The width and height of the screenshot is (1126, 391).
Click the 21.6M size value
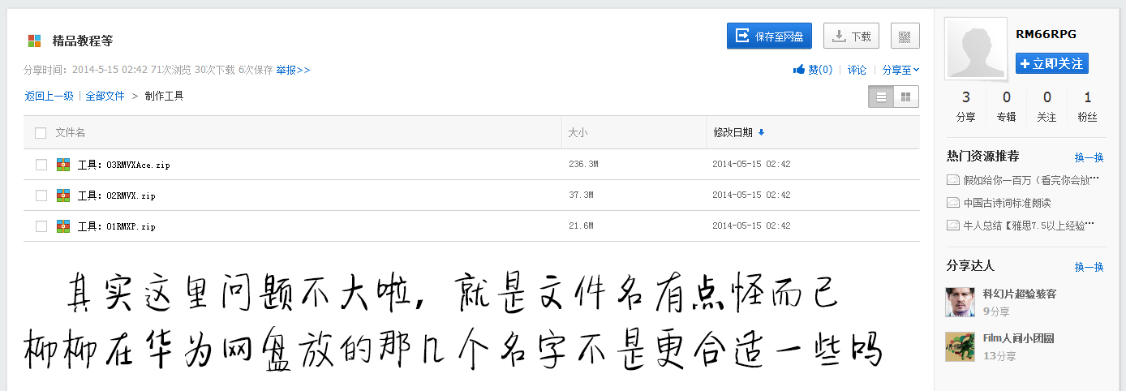[582, 226]
